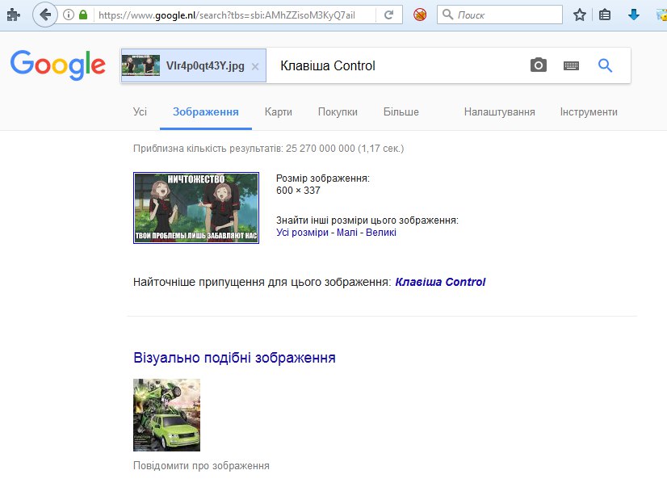The height and width of the screenshot is (487, 667).
Task: Click the green secure padlock icon
Action: coord(83,15)
